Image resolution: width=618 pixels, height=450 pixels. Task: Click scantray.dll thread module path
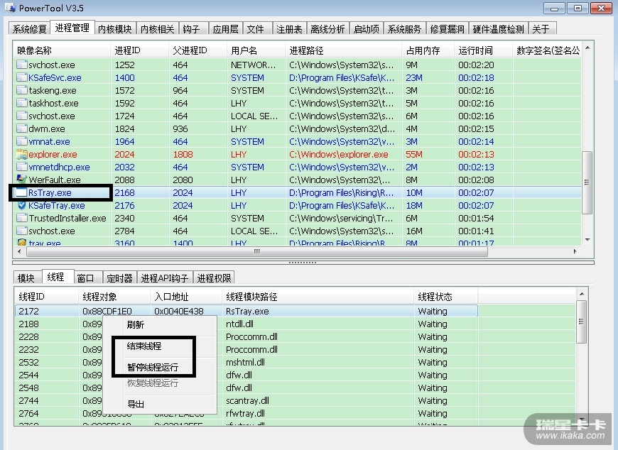247,400
